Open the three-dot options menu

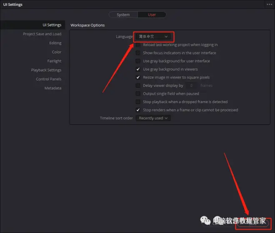270,5
